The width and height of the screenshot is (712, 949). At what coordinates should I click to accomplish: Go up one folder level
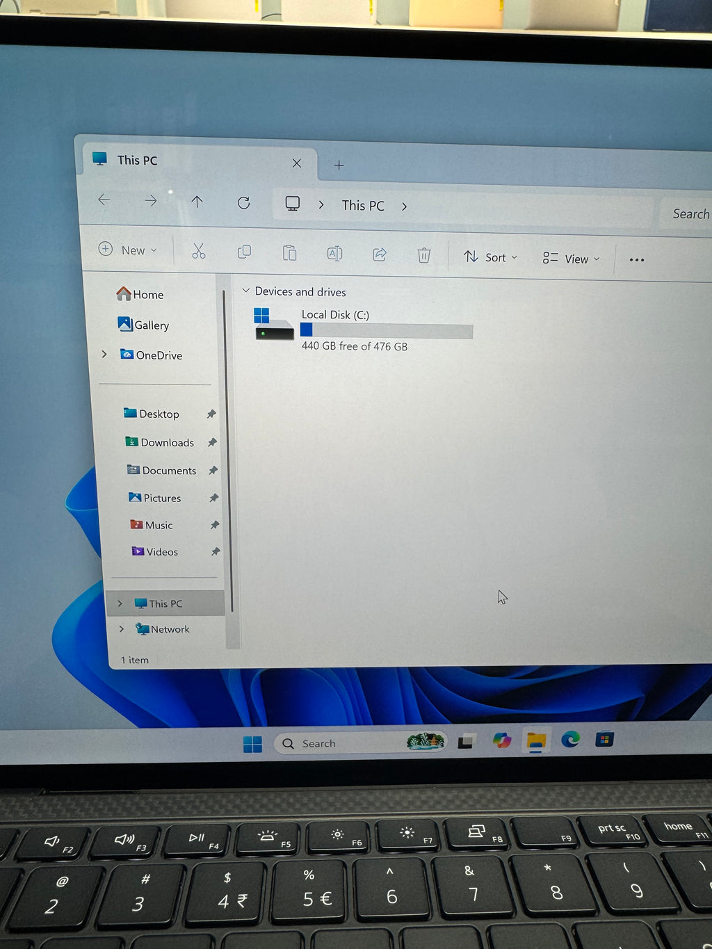click(x=197, y=202)
